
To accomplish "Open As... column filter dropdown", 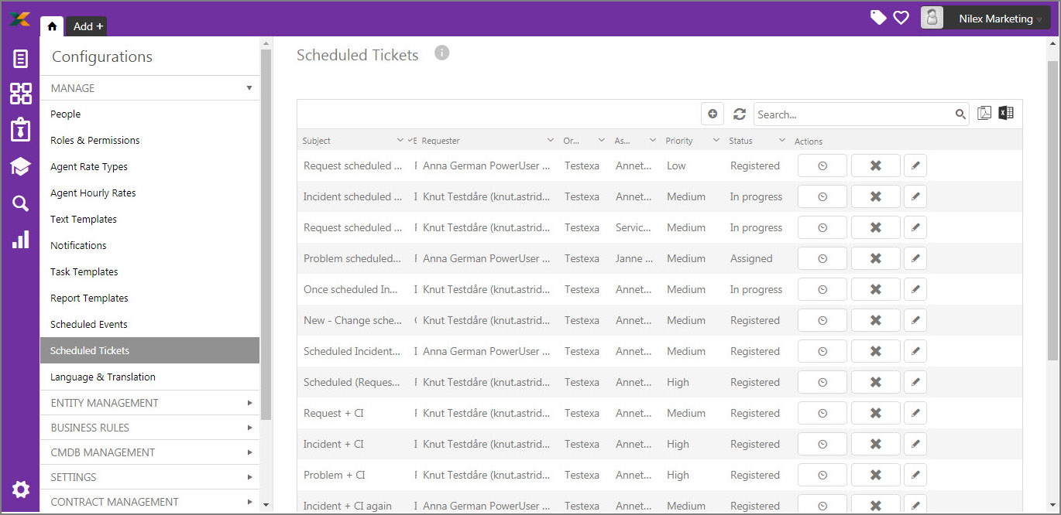I will (x=653, y=141).
